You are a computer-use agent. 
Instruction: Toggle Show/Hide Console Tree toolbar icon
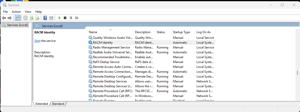coord(18,18)
